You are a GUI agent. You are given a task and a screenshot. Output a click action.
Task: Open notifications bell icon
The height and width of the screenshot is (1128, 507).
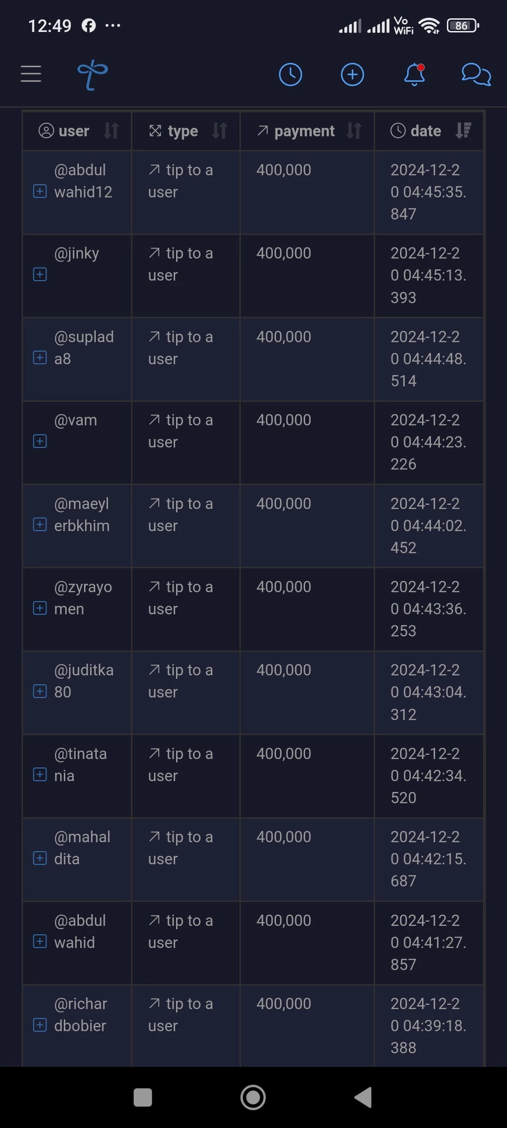tap(415, 75)
